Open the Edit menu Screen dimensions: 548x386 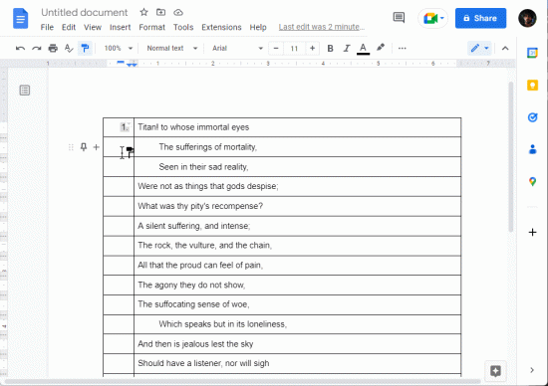(x=69, y=27)
